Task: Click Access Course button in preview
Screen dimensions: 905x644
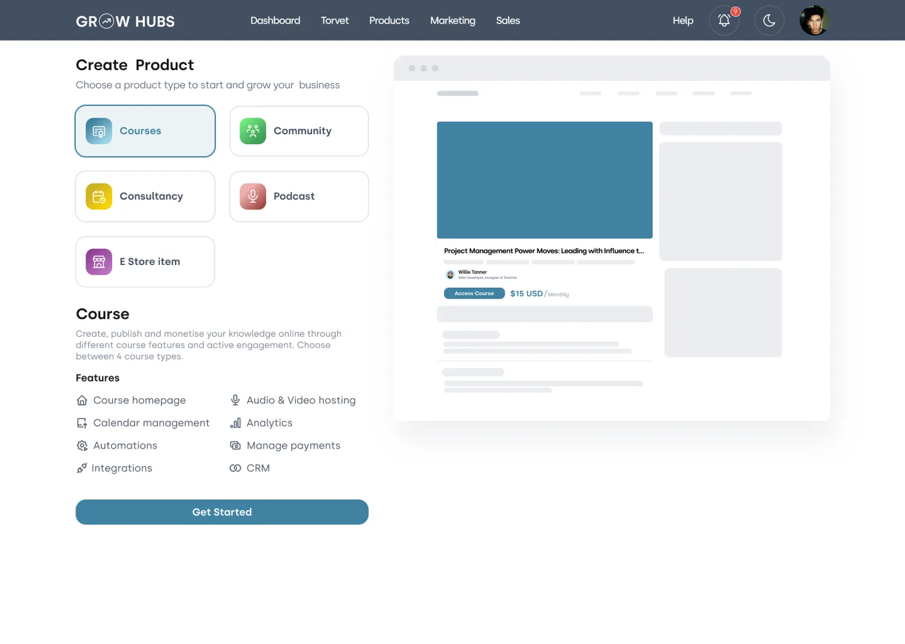Action: click(474, 293)
